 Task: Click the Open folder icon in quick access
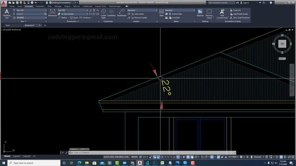click(13, 3)
